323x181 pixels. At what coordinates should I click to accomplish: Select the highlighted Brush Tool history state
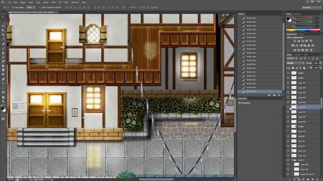[260, 92]
